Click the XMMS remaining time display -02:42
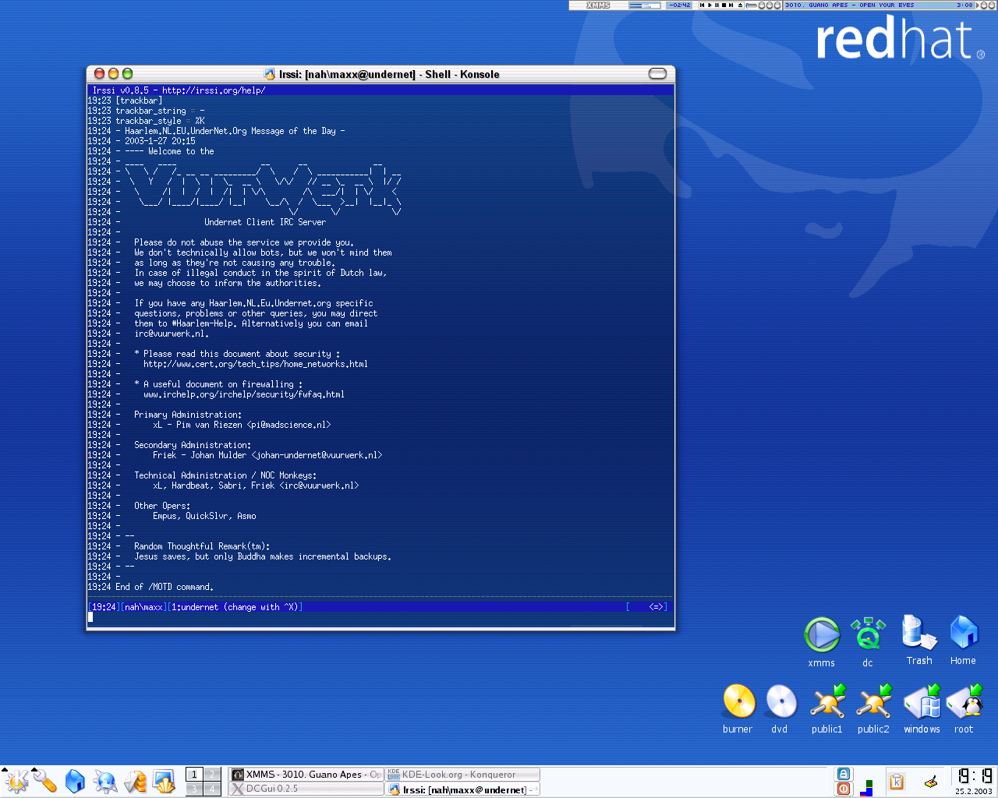998x798 pixels. 679,5
